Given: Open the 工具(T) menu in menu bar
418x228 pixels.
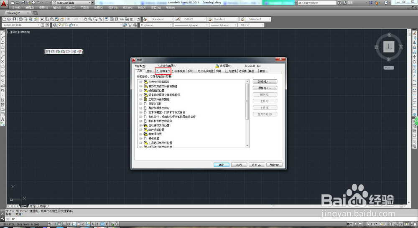Looking at the screenshot, I should (85, 8).
